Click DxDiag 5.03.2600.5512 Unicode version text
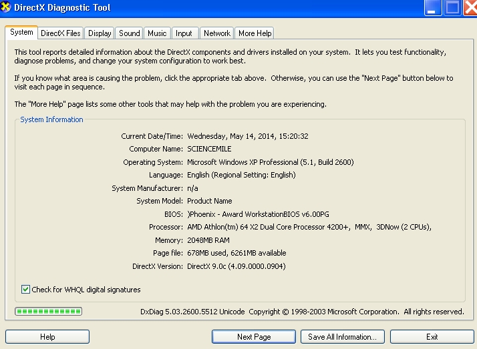Image resolution: width=477 pixels, height=349 pixels. tap(192, 312)
